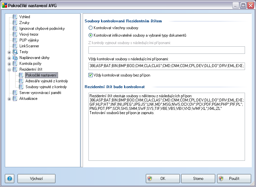Click the Rezidentní štít icon
256x187 pixels.
pos(15,69)
